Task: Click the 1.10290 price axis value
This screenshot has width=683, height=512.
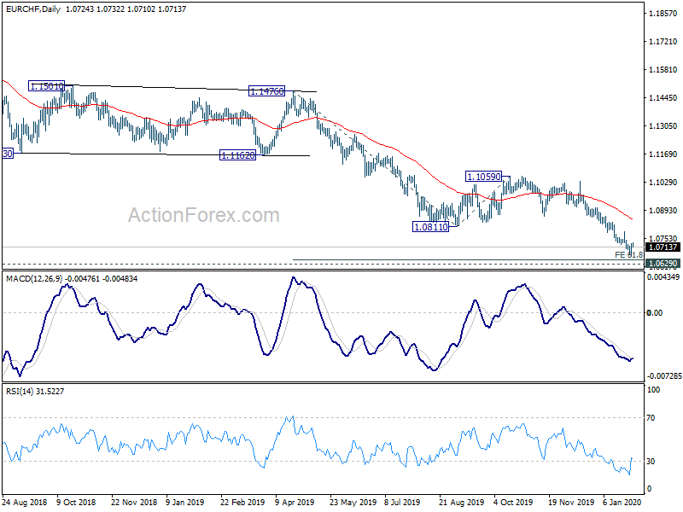Action: (663, 183)
